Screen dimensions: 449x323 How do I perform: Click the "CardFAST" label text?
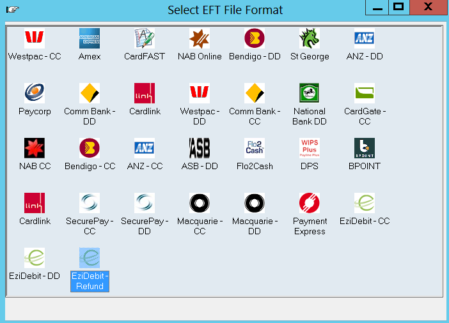[x=145, y=56]
